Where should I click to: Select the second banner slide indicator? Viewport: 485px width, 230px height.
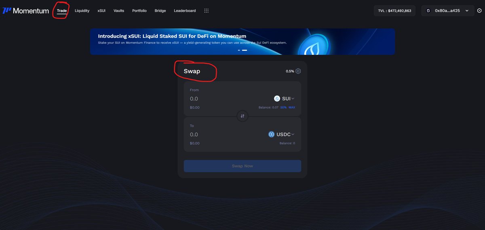(x=245, y=50)
